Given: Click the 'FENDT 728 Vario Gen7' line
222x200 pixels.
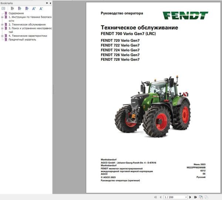Looking at the screenshot, I should click(120, 60).
